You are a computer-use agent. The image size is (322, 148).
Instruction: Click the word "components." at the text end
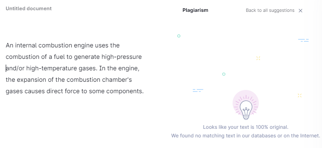(125, 91)
